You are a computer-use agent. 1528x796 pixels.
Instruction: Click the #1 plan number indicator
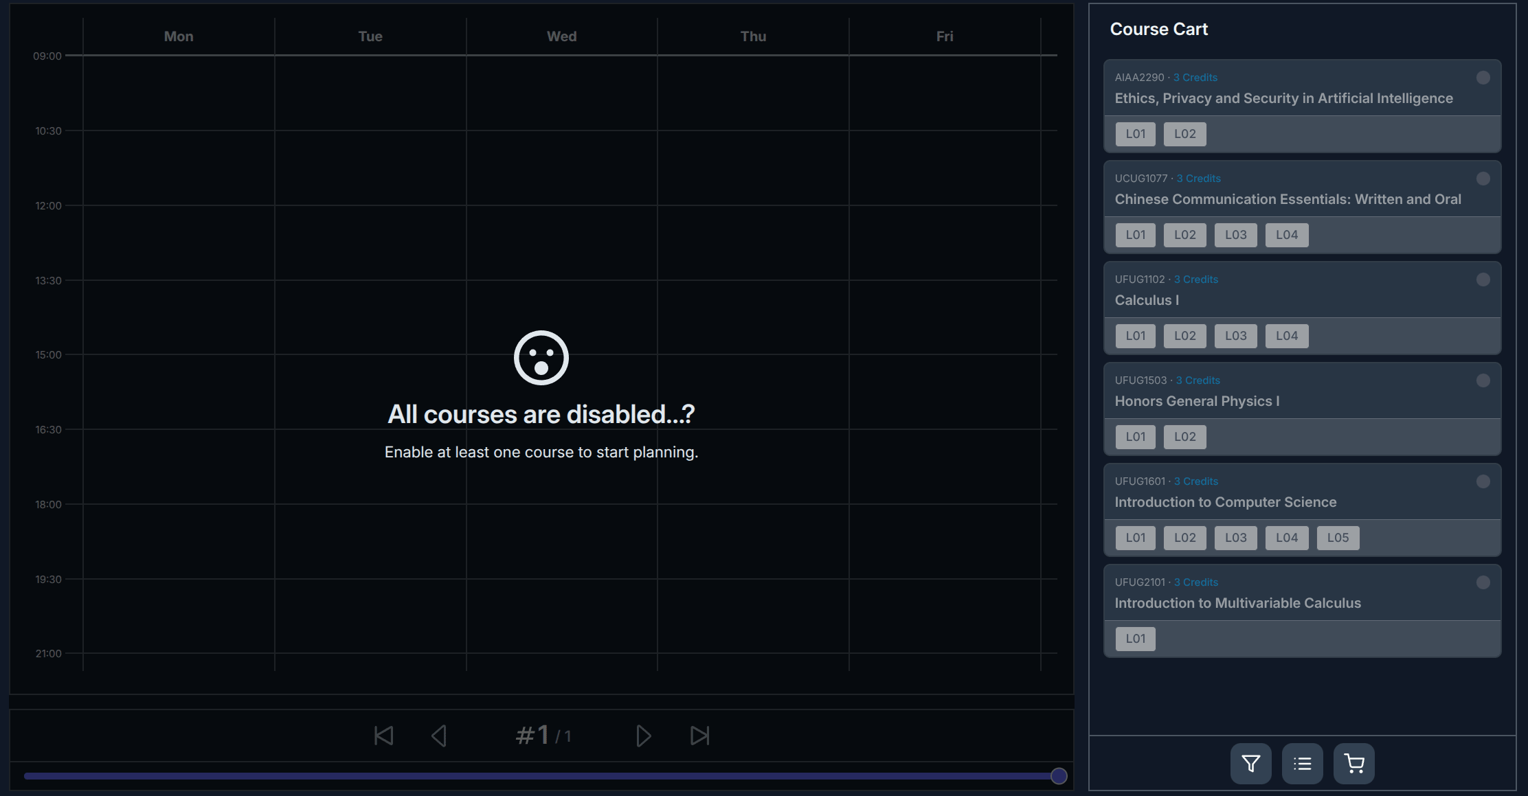[533, 736]
